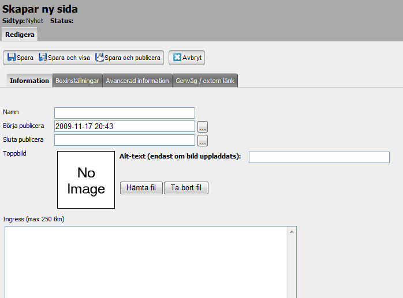This screenshot has width=403, height=298.
Task: Click the 'Ingress (max 250 tkn)' label
Action: [x=33, y=219]
